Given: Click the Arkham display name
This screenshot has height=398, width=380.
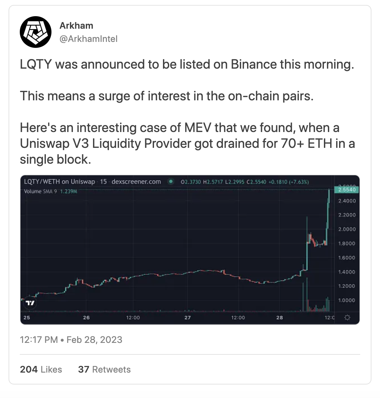Looking at the screenshot, I should (76, 26).
